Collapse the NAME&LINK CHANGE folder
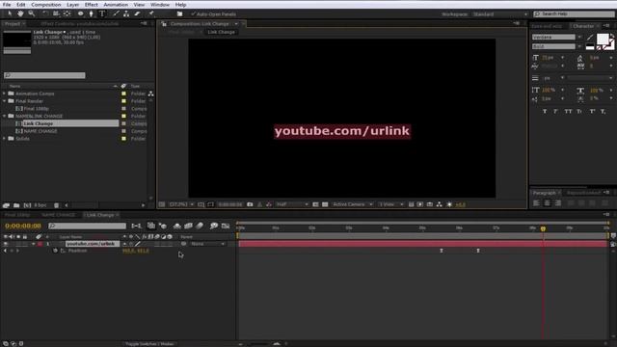Viewport: 617px width, 347px height. (x=4, y=116)
